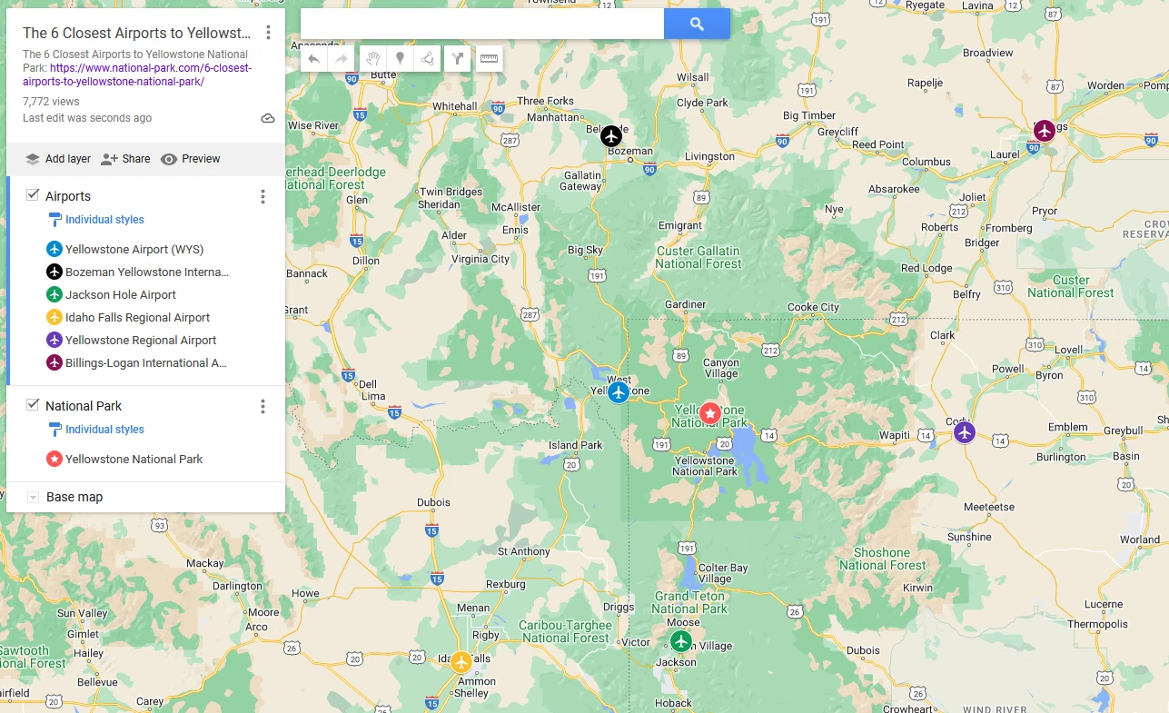The width and height of the screenshot is (1169, 713).
Task: Open Individual styles for National Park layer
Action: [96, 430]
